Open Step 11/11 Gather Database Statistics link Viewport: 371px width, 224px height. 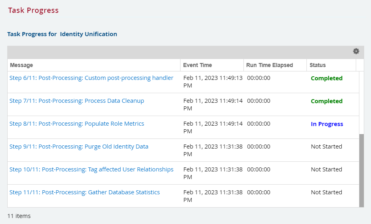pyautogui.click(x=85, y=192)
